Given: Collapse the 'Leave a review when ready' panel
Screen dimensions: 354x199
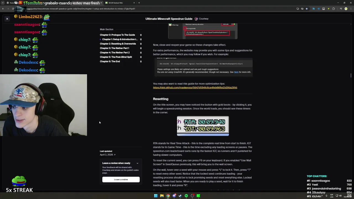Looking at the screenshot, I should coord(137,163).
